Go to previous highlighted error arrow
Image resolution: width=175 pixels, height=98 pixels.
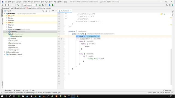click(x=168, y=14)
